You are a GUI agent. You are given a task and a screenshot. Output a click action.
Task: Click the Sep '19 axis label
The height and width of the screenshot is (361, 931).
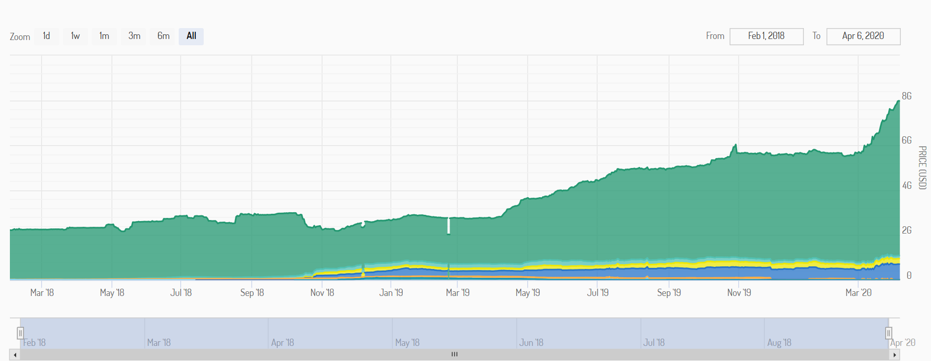pos(669,293)
